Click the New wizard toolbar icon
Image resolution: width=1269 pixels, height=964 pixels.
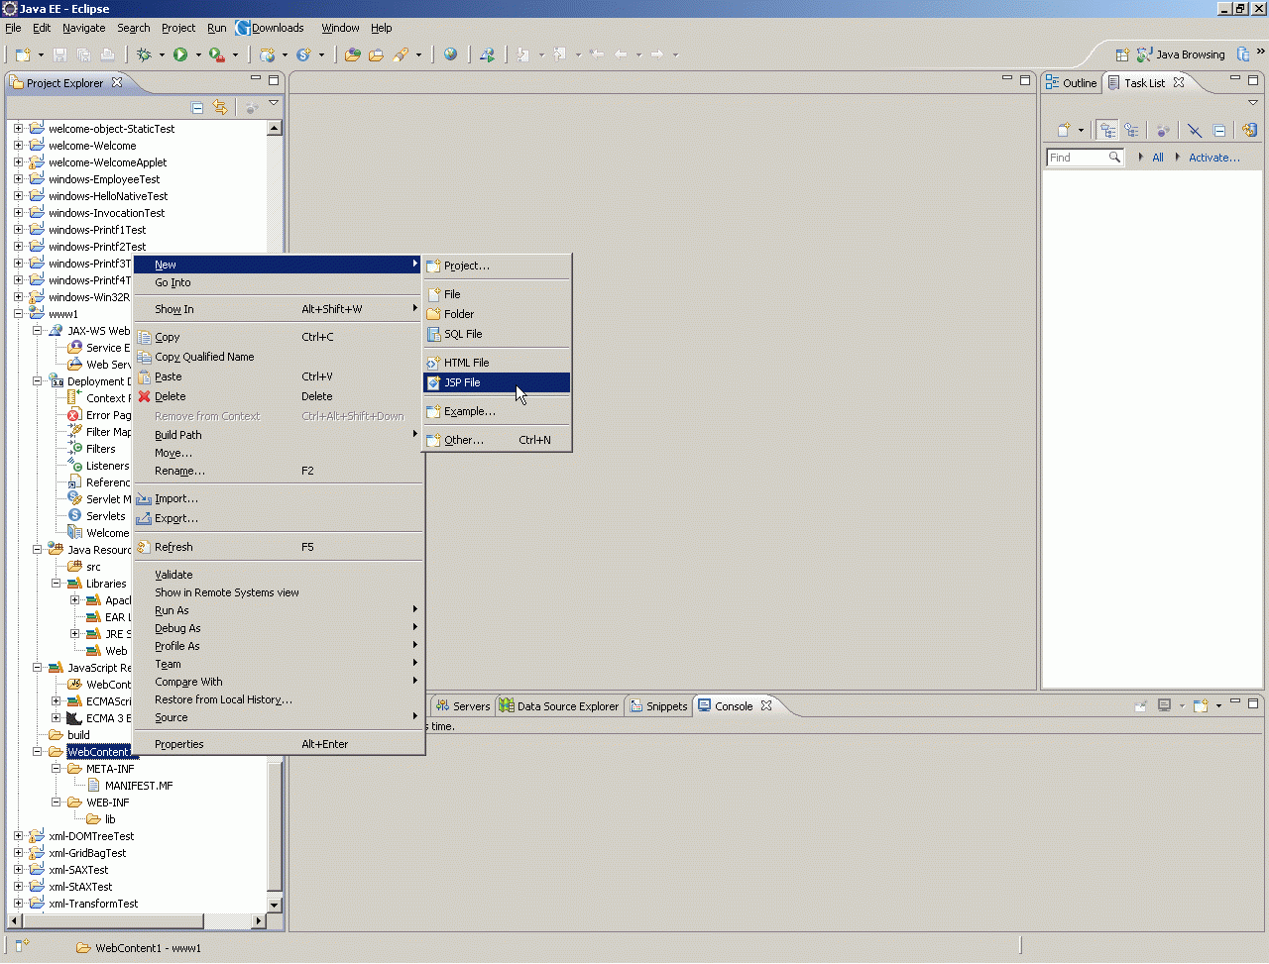pos(22,55)
